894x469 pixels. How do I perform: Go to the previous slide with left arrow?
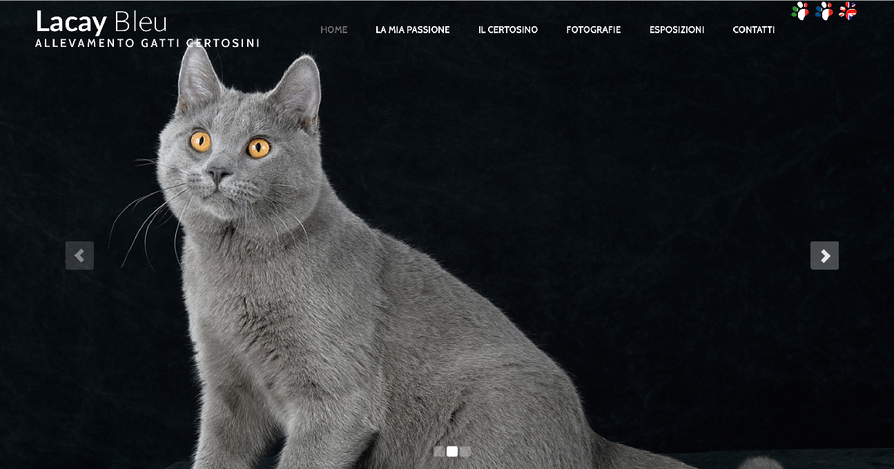coord(79,255)
